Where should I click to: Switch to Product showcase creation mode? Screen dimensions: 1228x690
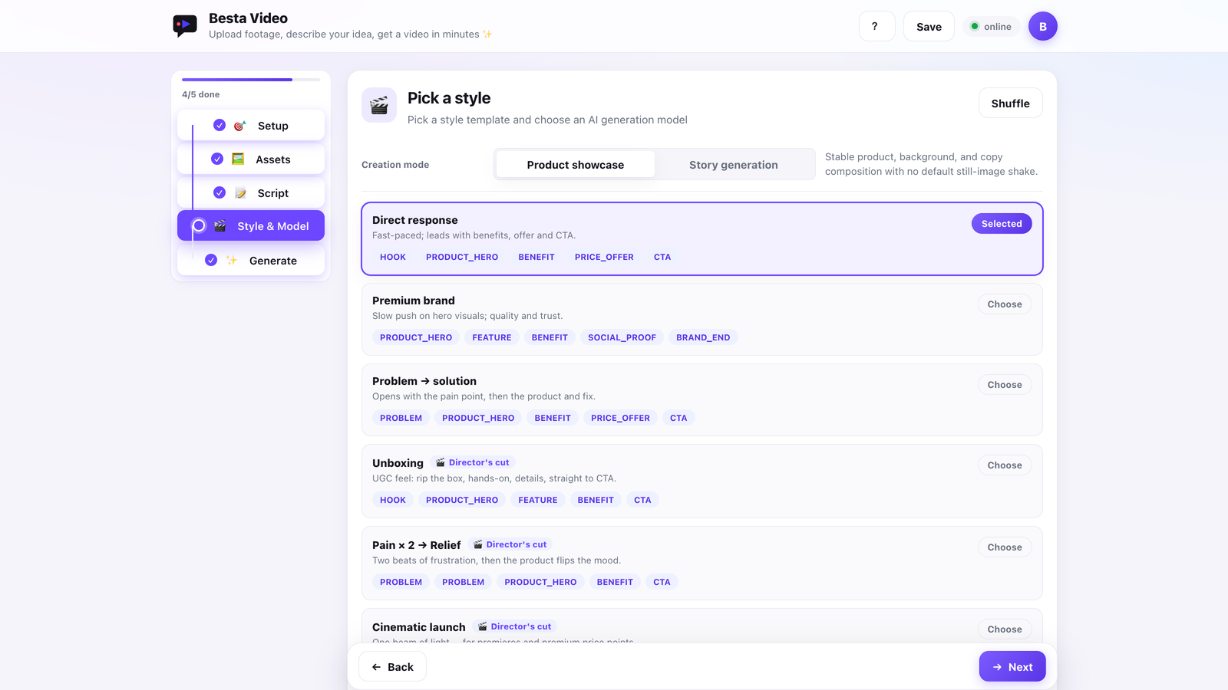pyautogui.click(x=576, y=165)
